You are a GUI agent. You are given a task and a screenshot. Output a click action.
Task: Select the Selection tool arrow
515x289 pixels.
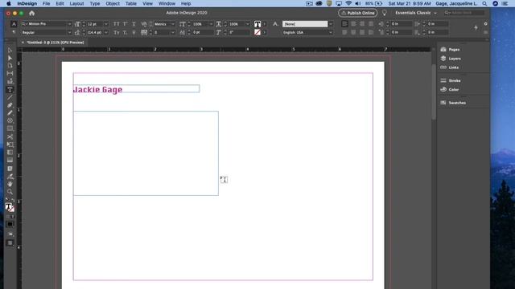(x=10, y=50)
